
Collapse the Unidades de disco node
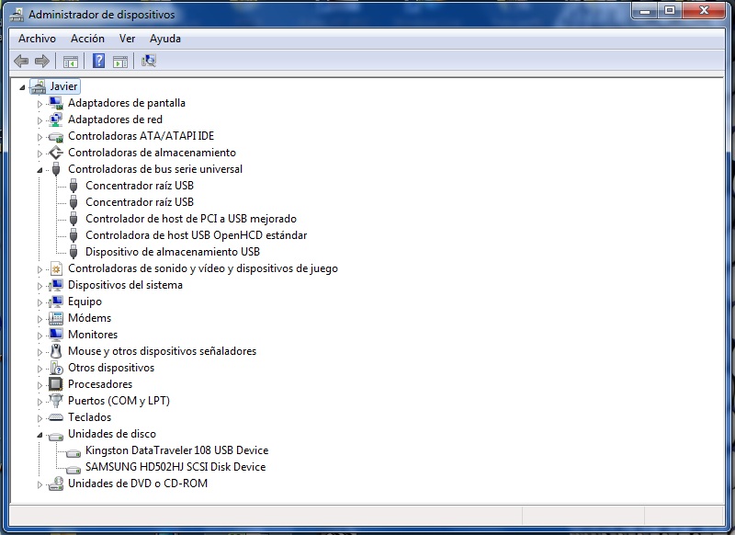(40, 435)
